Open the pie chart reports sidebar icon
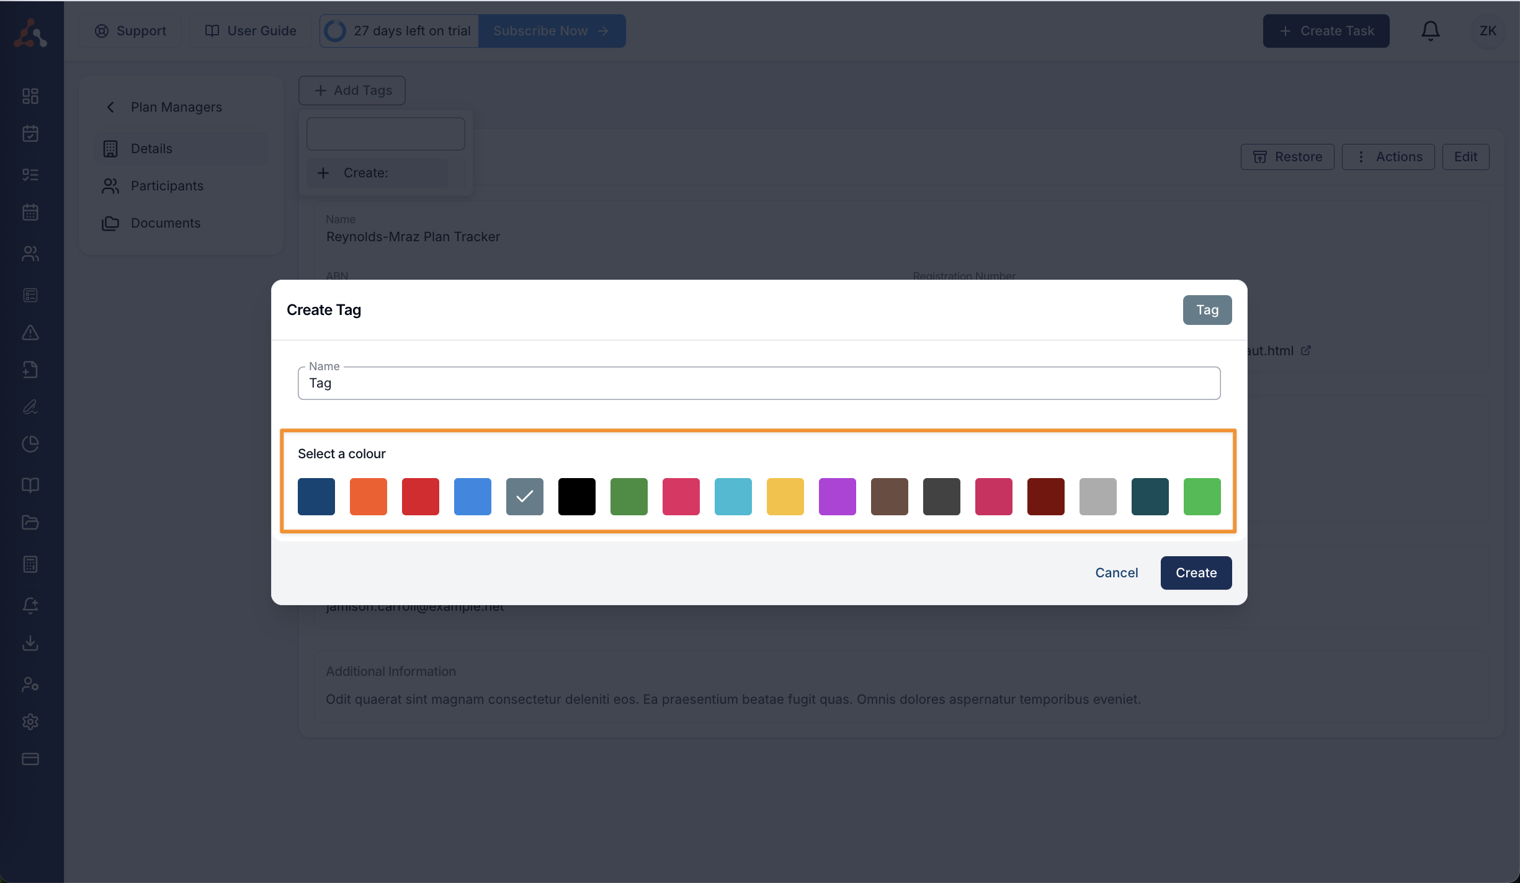The height and width of the screenshot is (883, 1520). (30, 444)
